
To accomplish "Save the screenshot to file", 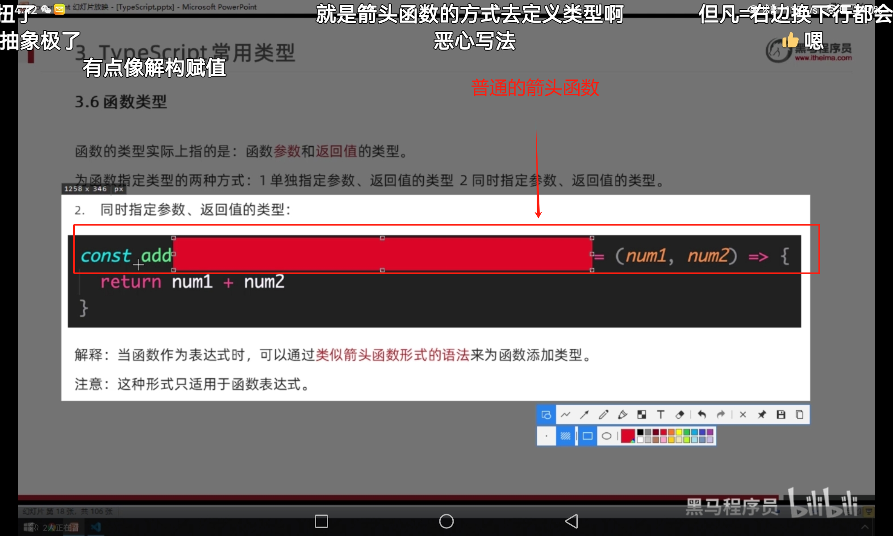I will click(781, 415).
